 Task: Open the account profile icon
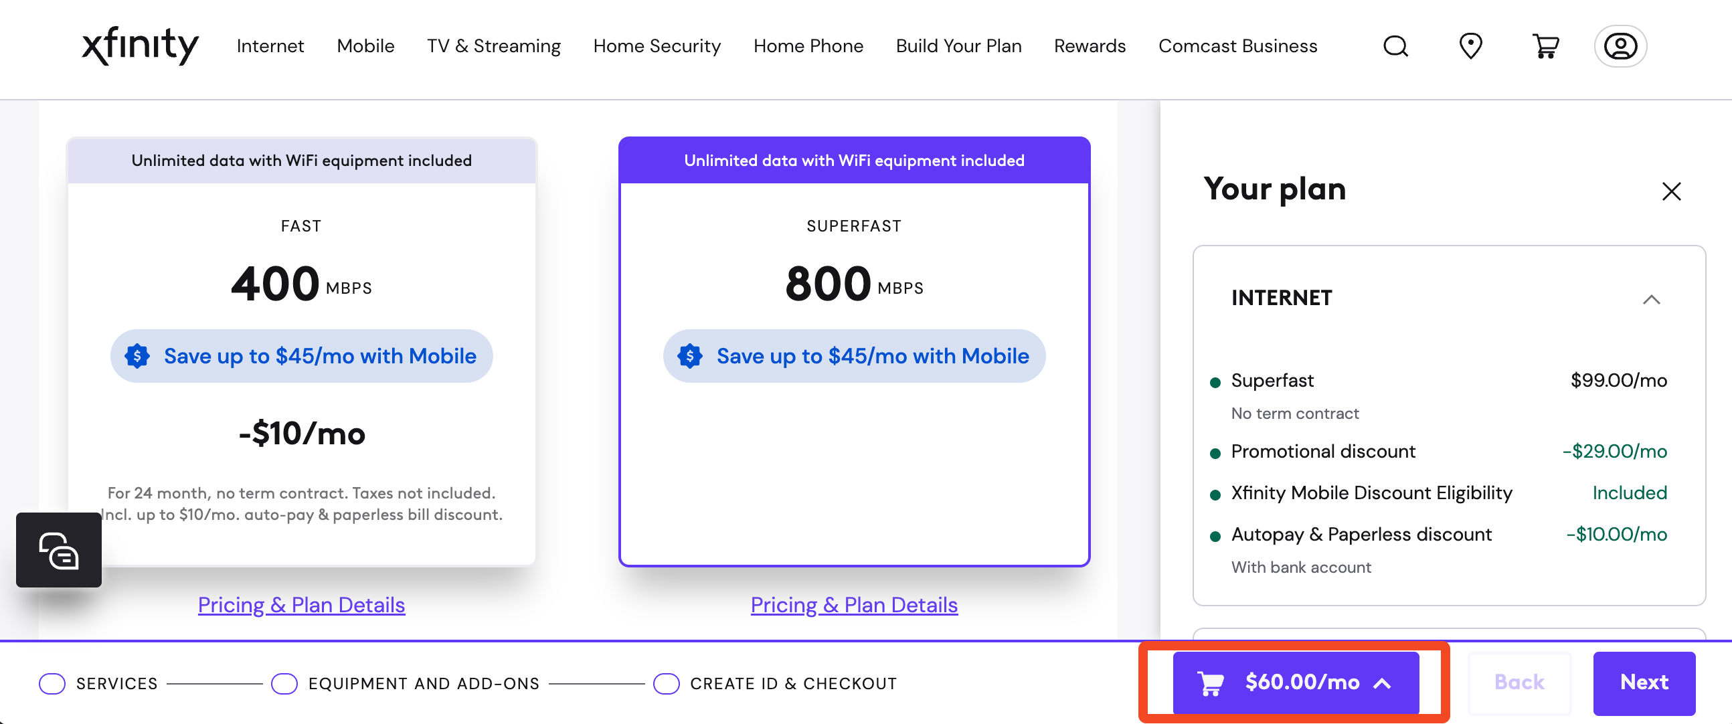pyautogui.click(x=1620, y=46)
